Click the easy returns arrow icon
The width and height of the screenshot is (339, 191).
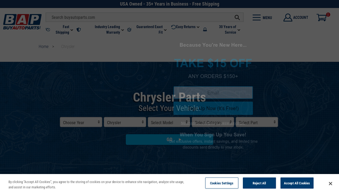[x=173, y=27]
